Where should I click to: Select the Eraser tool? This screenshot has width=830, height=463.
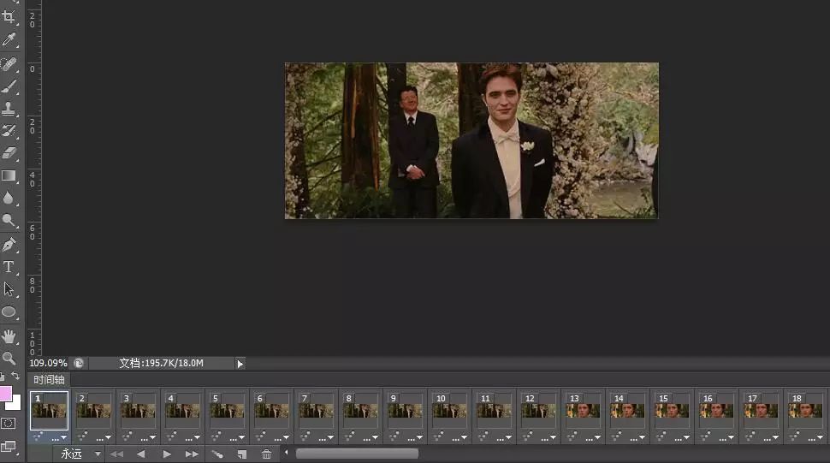9,153
